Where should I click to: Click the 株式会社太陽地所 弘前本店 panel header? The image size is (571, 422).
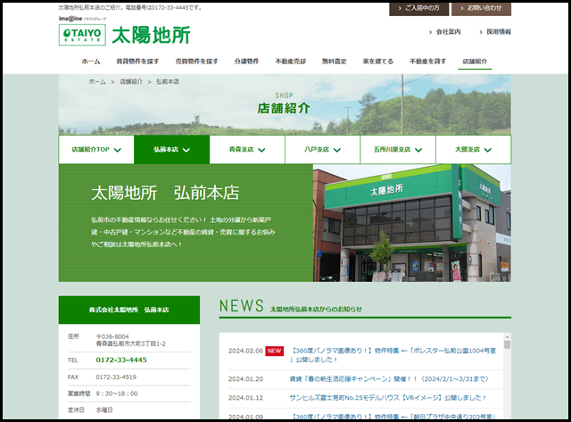click(x=129, y=310)
